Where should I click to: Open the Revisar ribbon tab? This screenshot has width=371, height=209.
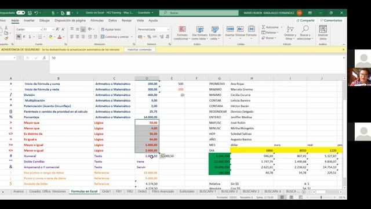(126, 20)
